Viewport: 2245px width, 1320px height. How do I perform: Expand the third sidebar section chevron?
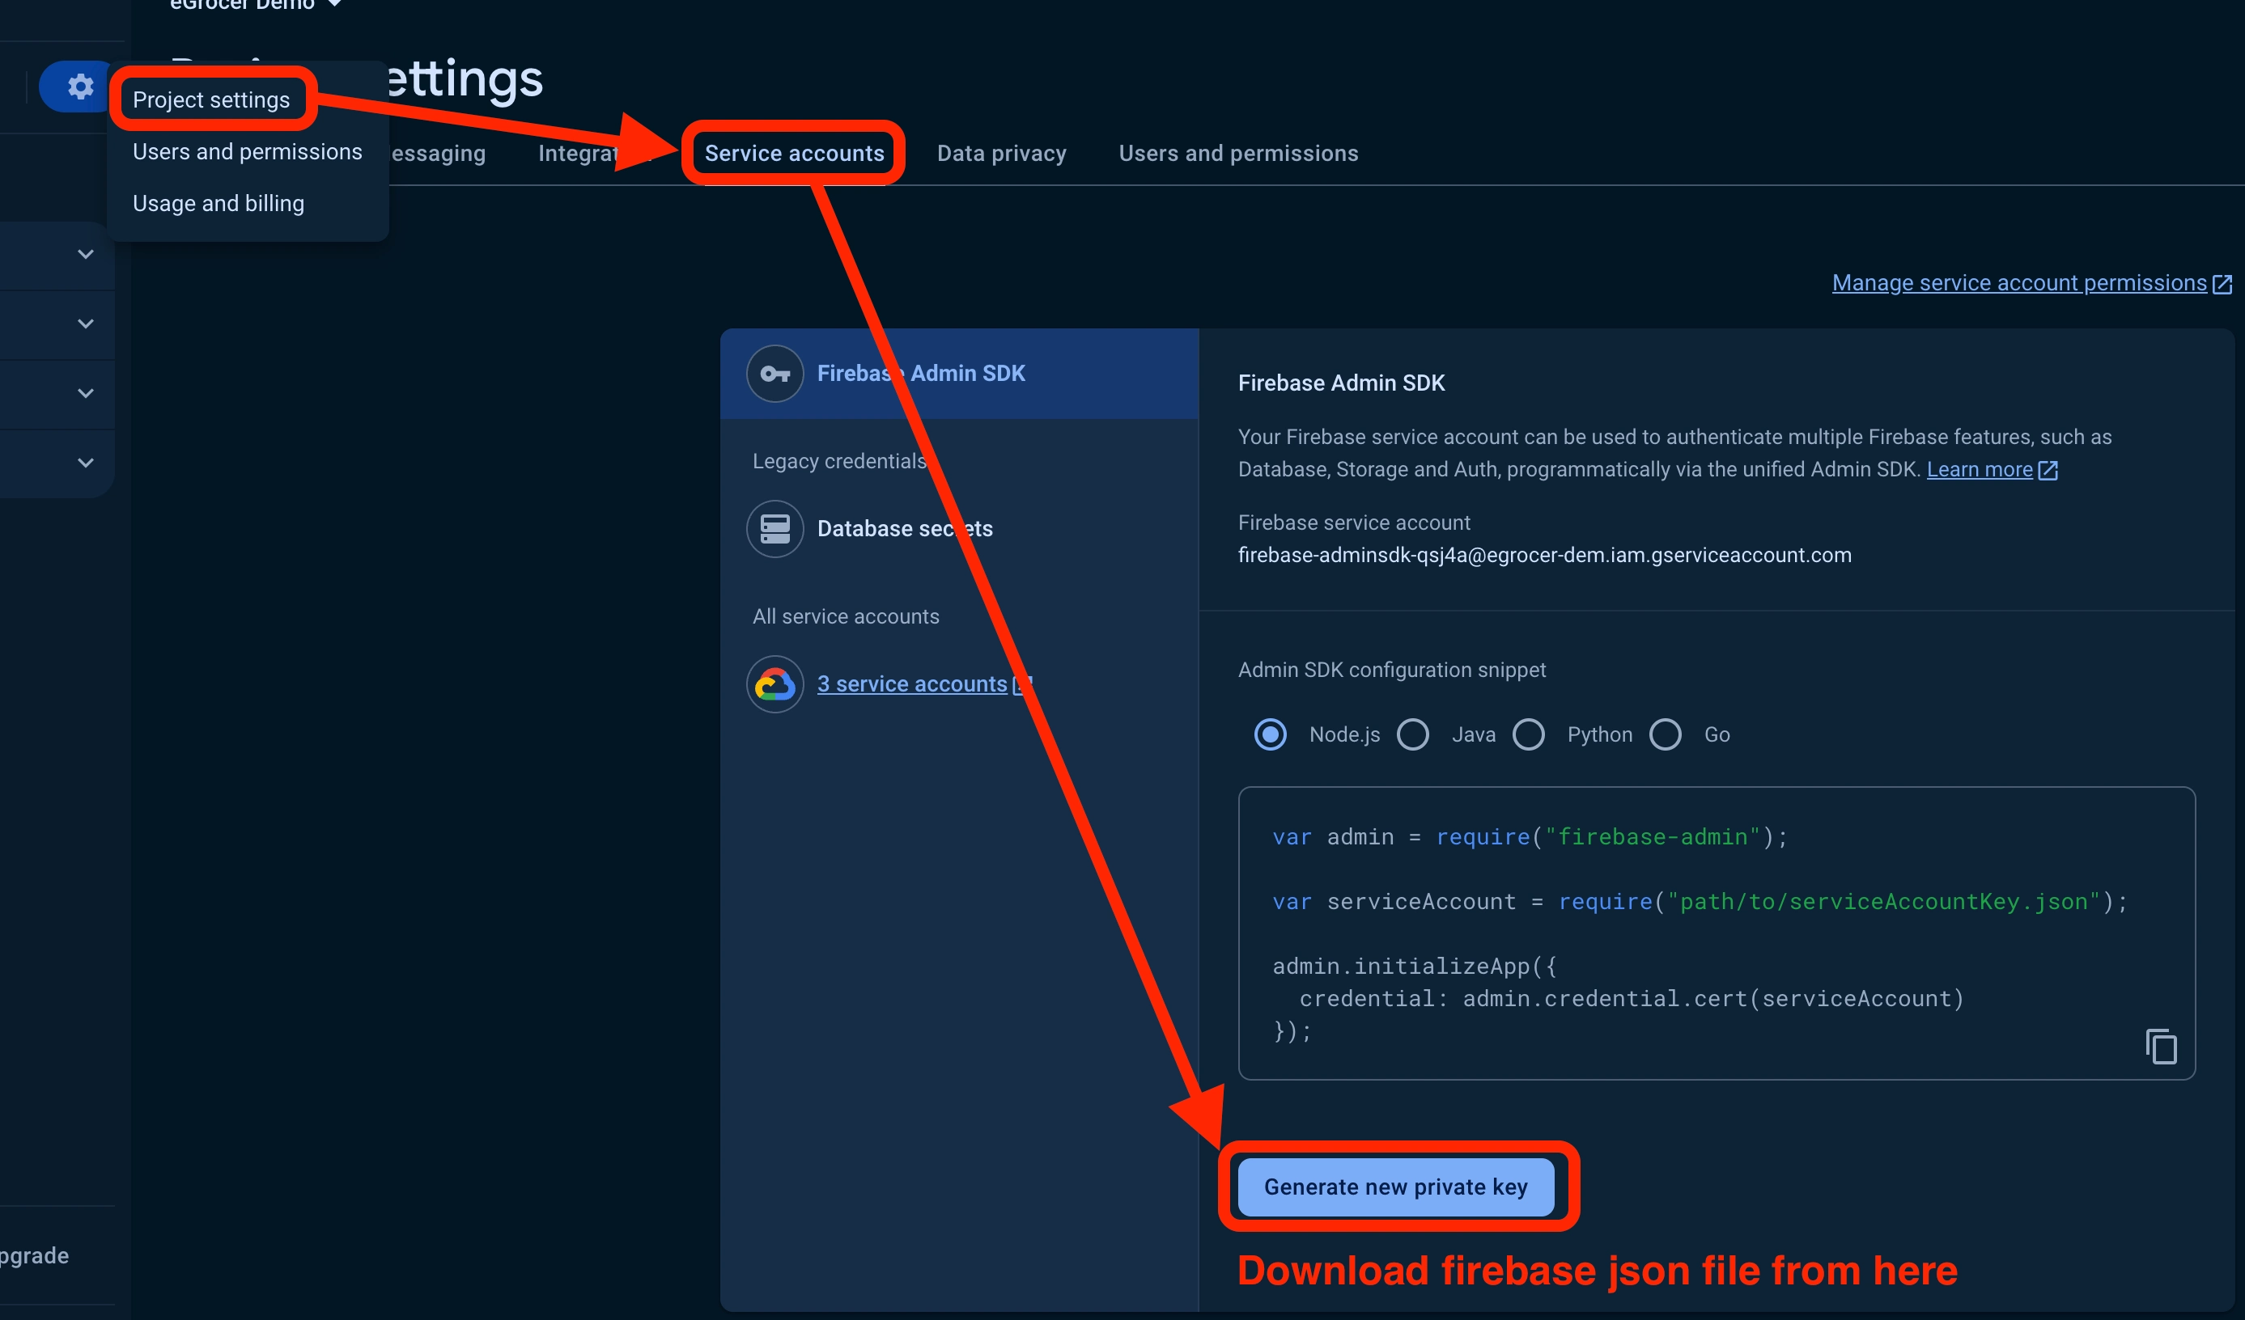86,393
